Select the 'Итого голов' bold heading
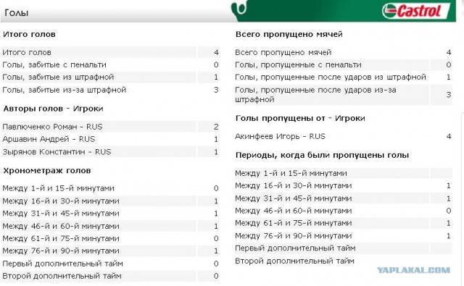 click(29, 34)
